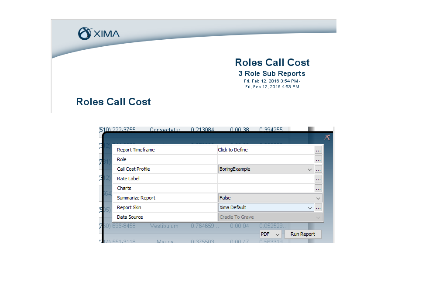The height and width of the screenshot is (296, 446).
Task: Expand the BoringExample Call Cost Profile dropdown
Action: pyautogui.click(x=266, y=169)
